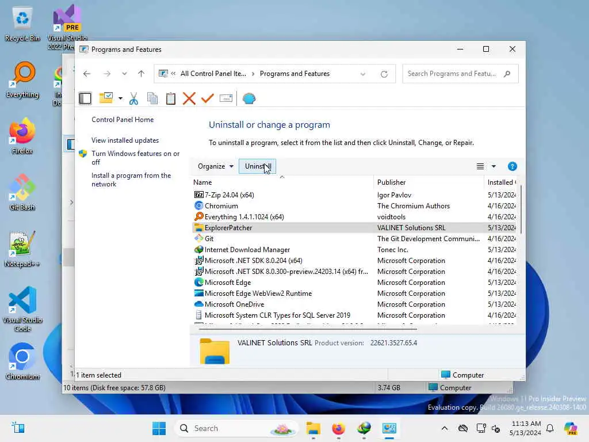Select the 7-Zip 24.04 (x64) entry

(x=354, y=195)
